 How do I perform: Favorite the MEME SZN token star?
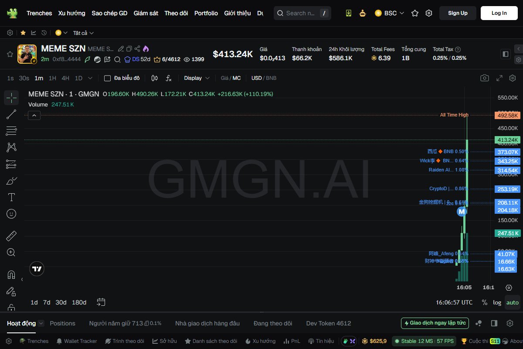(x=10, y=54)
